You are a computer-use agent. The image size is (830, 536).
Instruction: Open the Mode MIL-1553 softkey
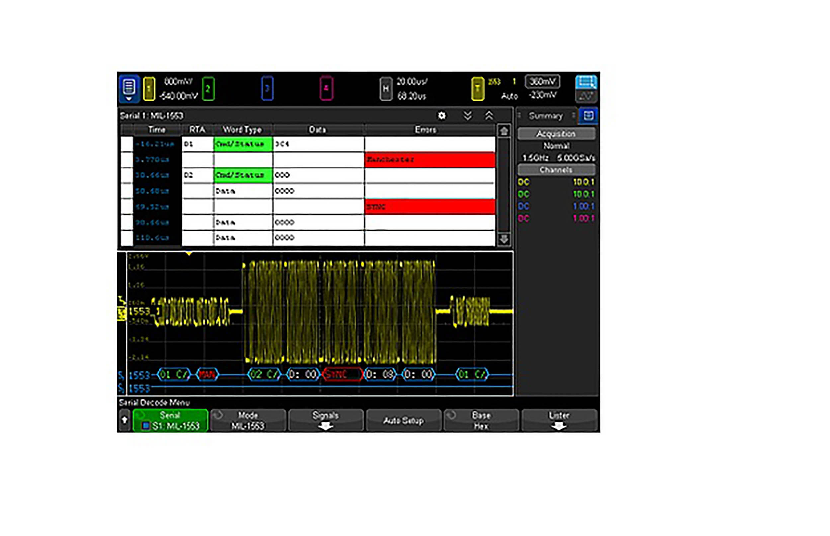tap(248, 421)
